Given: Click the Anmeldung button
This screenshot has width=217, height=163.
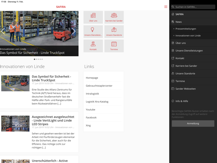Looking at the screenshot, I should click(193, 124).
